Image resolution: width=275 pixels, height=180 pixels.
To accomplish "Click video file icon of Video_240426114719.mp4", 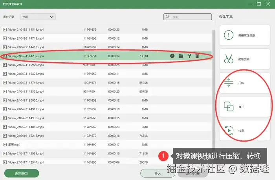I will coord(5,38).
